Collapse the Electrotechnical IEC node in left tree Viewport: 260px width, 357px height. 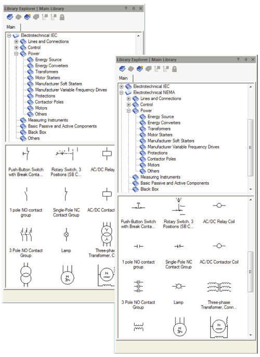(x=9, y=35)
